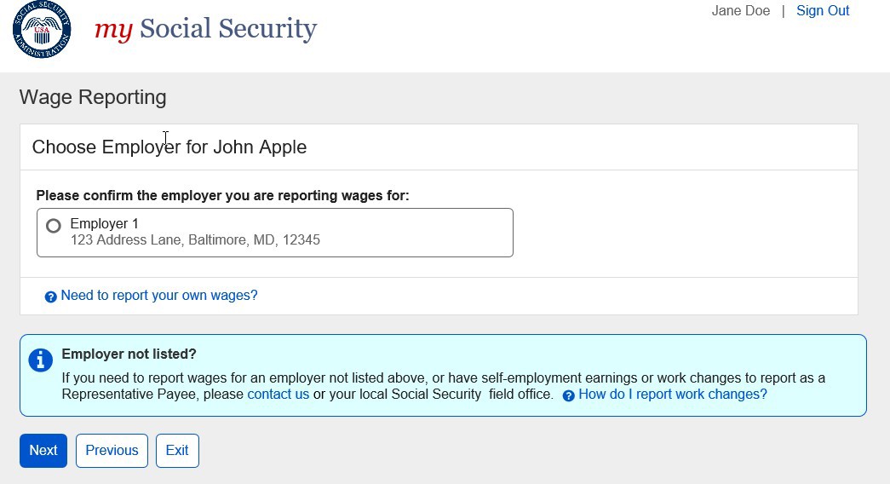Click the 'Please confirm the employer' prompt text
Screen dimensions: 890x484
pyautogui.click(x=222, y=196)
